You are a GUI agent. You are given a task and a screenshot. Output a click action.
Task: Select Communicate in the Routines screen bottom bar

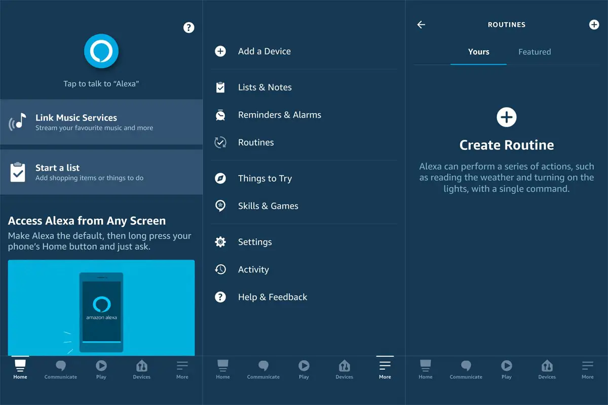click(x=466, y=369)
